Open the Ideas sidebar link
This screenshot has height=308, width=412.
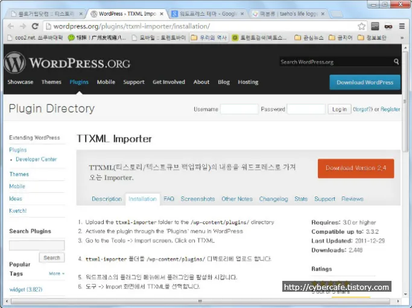(16, 199)
